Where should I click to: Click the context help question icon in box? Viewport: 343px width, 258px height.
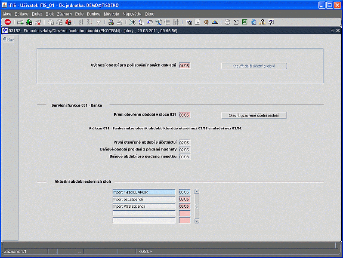pos(271,22)
